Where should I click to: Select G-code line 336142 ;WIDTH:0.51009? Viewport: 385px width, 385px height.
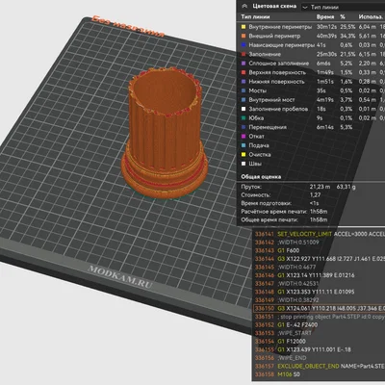pyautogui.click(x=320, y=243)
